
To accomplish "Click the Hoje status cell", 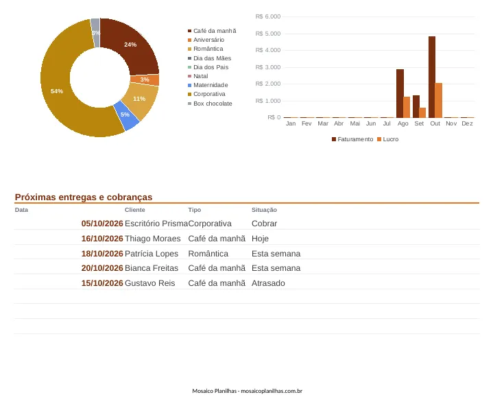I will point(260,239).
